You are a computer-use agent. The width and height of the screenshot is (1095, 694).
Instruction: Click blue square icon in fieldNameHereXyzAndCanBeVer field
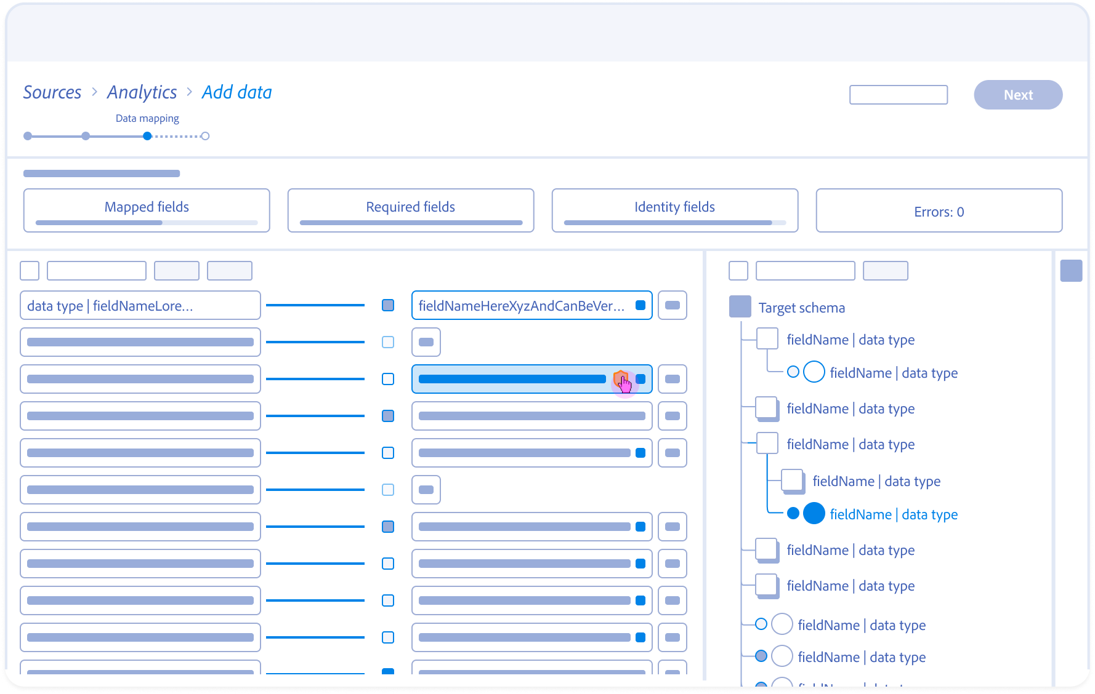pos(640,306)
